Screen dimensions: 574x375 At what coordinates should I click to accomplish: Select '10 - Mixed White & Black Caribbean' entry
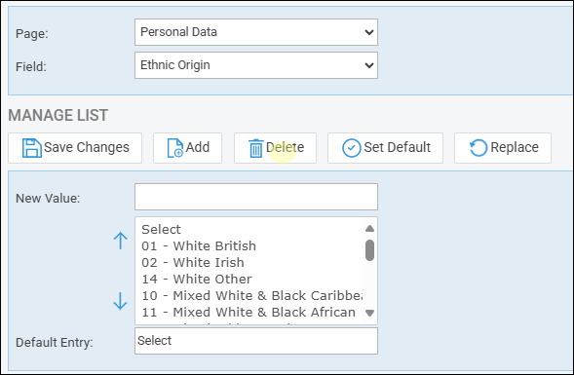[x=251, y=295]
